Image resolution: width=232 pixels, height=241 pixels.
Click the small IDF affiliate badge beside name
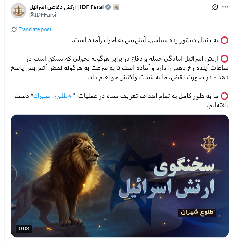(116, 7)
